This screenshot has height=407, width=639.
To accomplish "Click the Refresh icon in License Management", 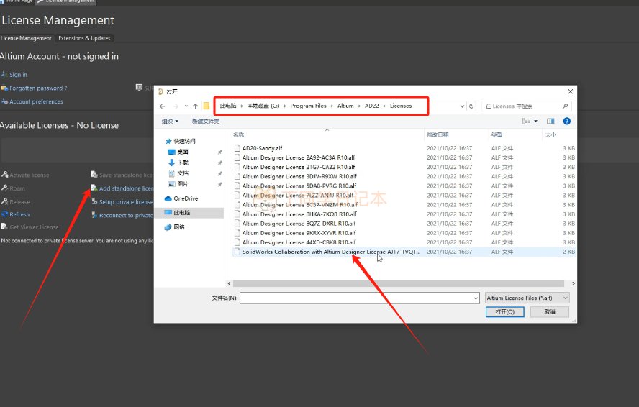I will point(4,214).
